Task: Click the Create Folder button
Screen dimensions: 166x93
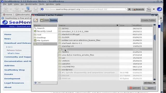Action: coord(148,20)
